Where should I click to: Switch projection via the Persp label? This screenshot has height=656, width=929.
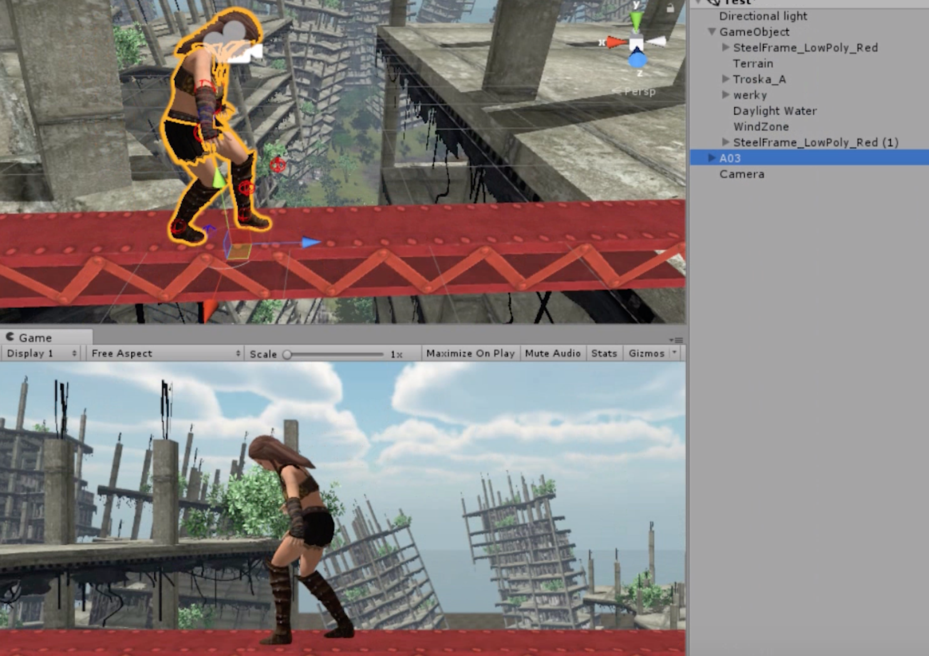coord(640,91)
